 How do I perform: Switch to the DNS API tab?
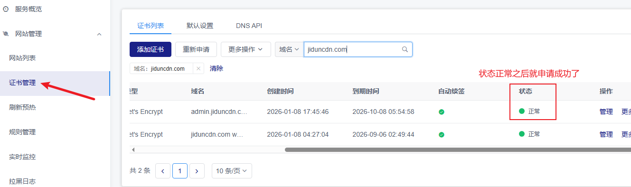(x=249, y=26)
